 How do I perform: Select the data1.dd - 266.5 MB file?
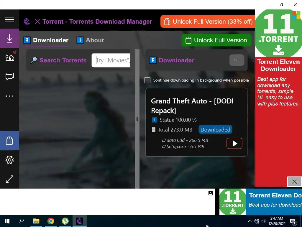pyautogui.click(x=185, y=140)
